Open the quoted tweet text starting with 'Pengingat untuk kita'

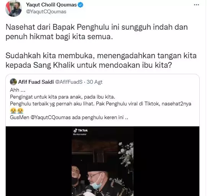(62, 97)
